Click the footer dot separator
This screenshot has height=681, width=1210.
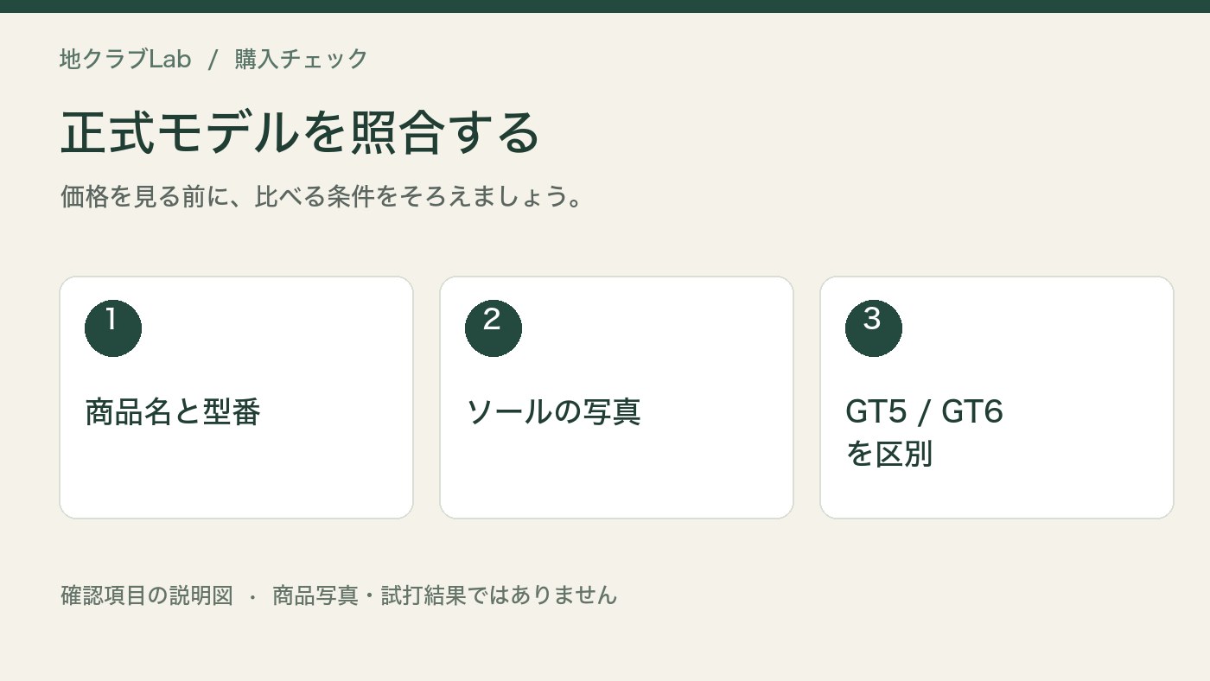(x=252, y=596)
